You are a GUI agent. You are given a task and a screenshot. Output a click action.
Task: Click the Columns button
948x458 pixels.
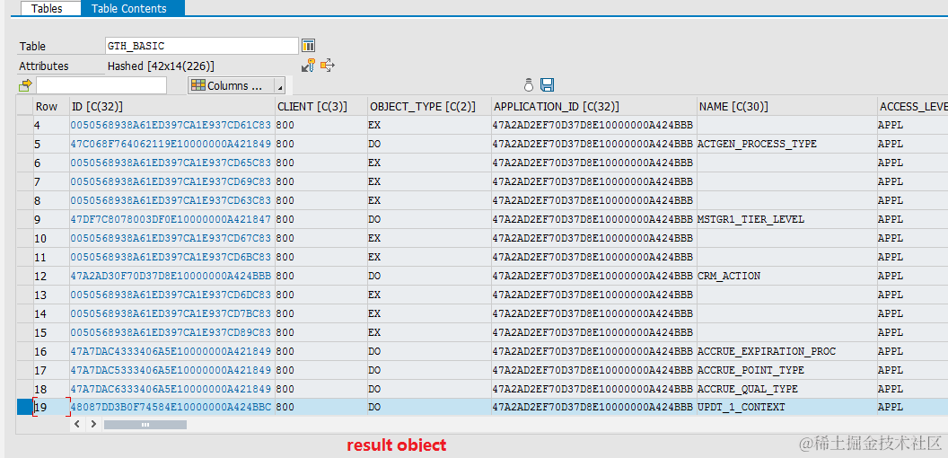(x=231, y=85)
